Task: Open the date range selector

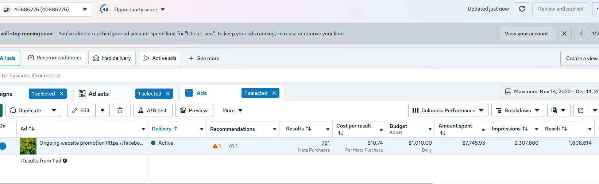Action: [551, 91]
